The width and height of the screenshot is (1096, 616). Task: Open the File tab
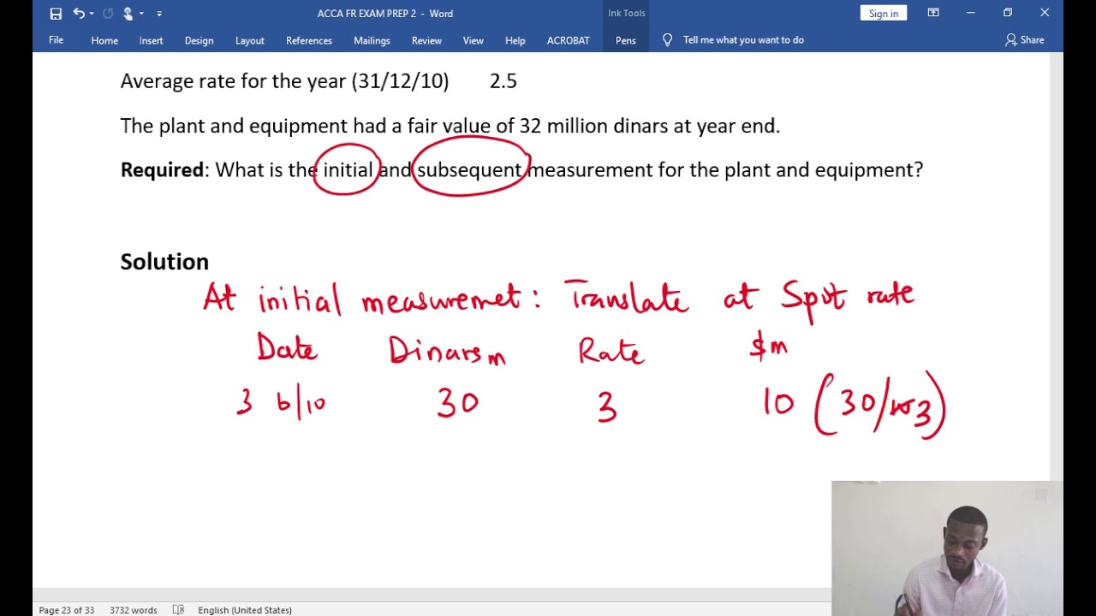point(56,40)
